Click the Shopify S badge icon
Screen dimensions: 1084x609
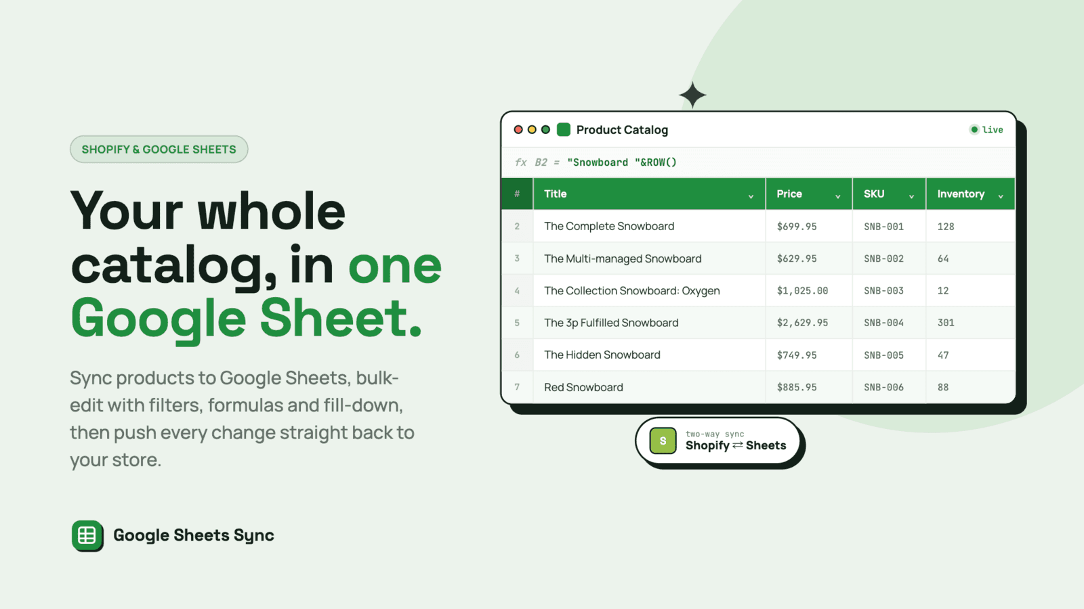coord(663,441)
